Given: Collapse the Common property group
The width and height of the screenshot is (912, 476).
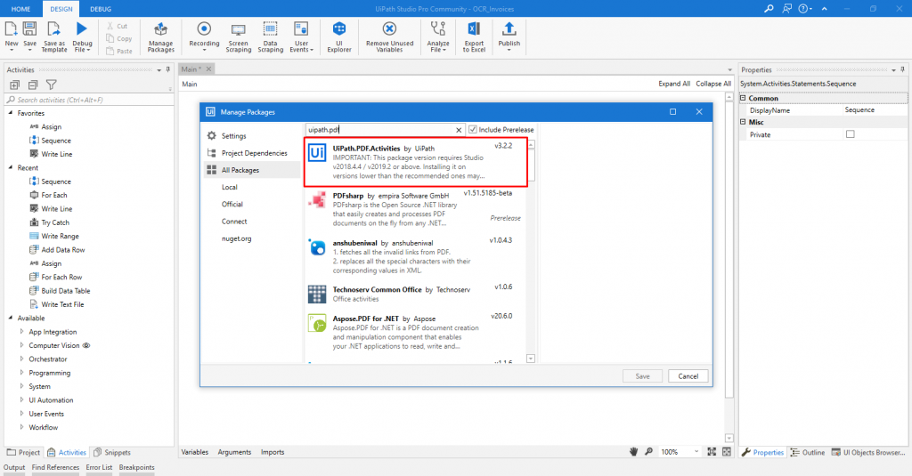Looking at the screenshot, I should (743, 98).
